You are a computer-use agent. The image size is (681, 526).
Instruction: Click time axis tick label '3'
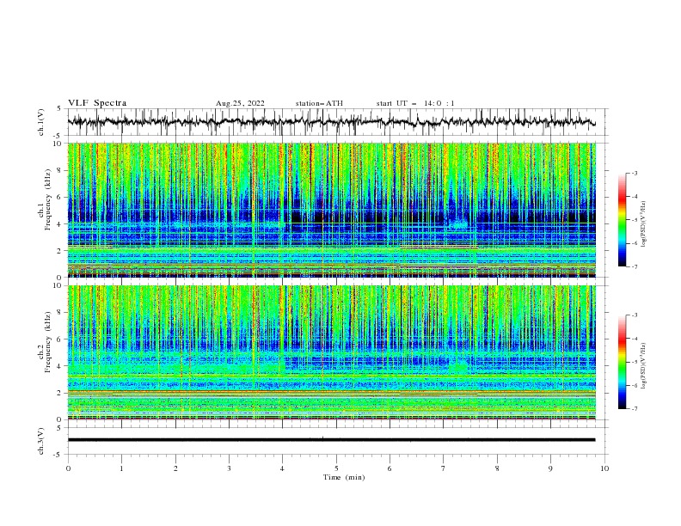click(x=229, y=468)
